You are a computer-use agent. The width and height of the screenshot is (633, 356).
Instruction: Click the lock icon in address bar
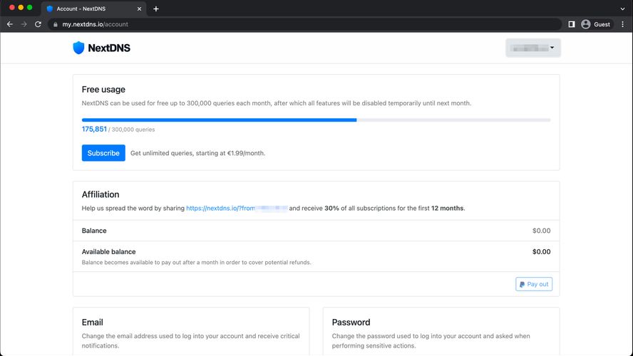(56, 24)
